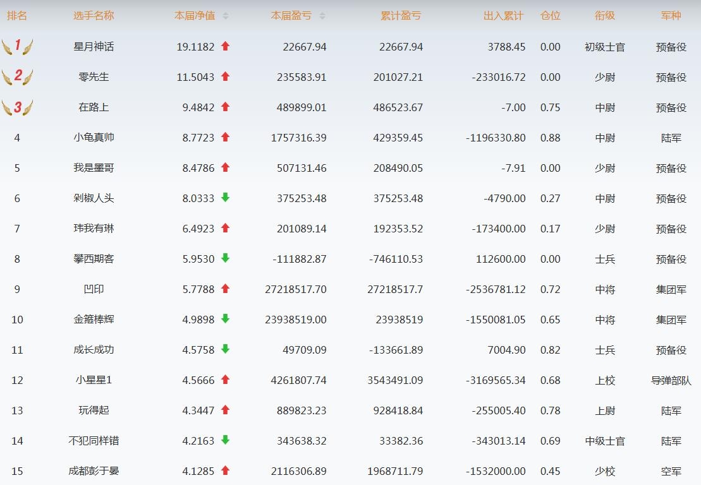This screenshot has width=701, height=485.
Task: Click the 累计盈亏 column header
Action: click(x=400, y=16)
